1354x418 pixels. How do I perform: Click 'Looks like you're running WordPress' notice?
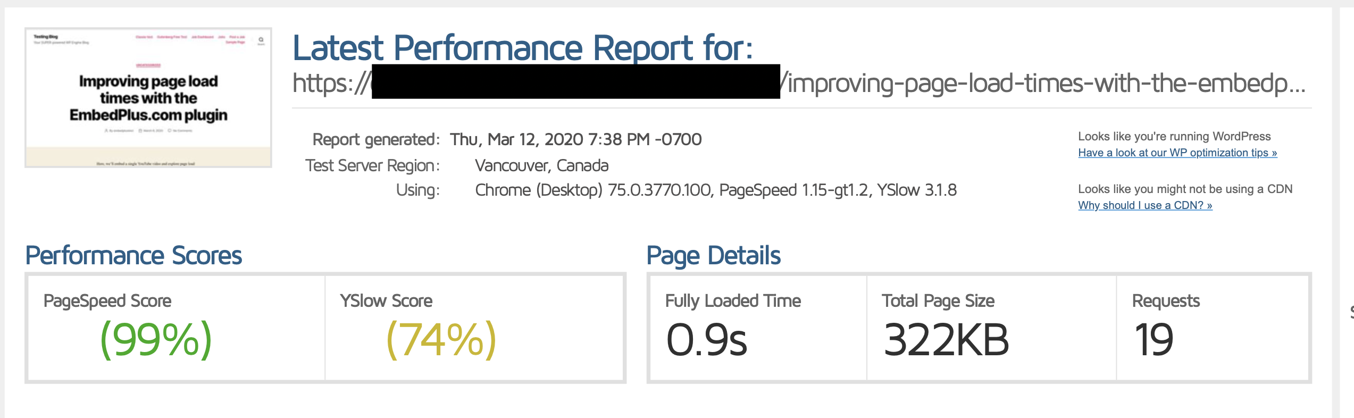pos(1174,137)
